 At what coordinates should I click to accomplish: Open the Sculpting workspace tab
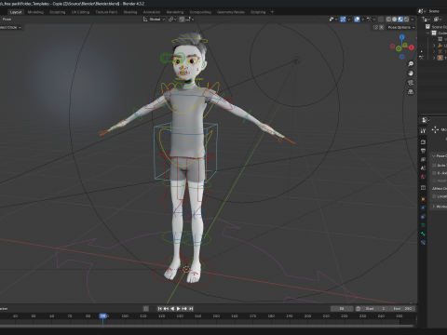coord(58,12)
